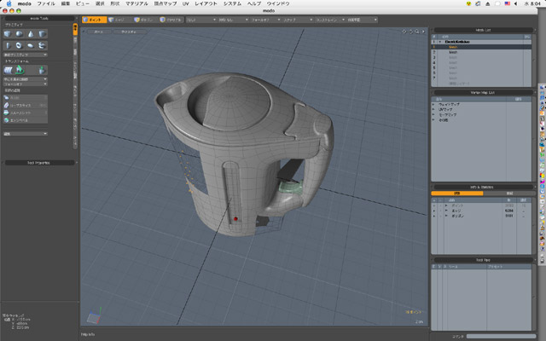Click the viewport options arrow icon
The width and height of the screenshot is (546, 341).
pos(423,32)
